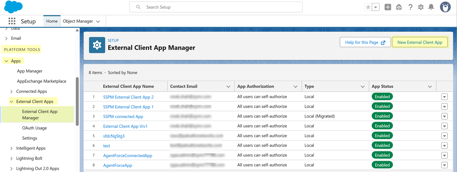Select OAuth Usage in sidebar
Viewport: 457px width, 172px height.
[x=34, y=128]
